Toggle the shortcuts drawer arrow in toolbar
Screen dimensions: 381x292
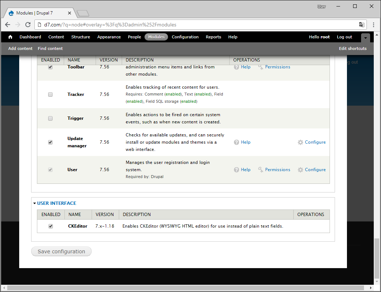[365, 37]
